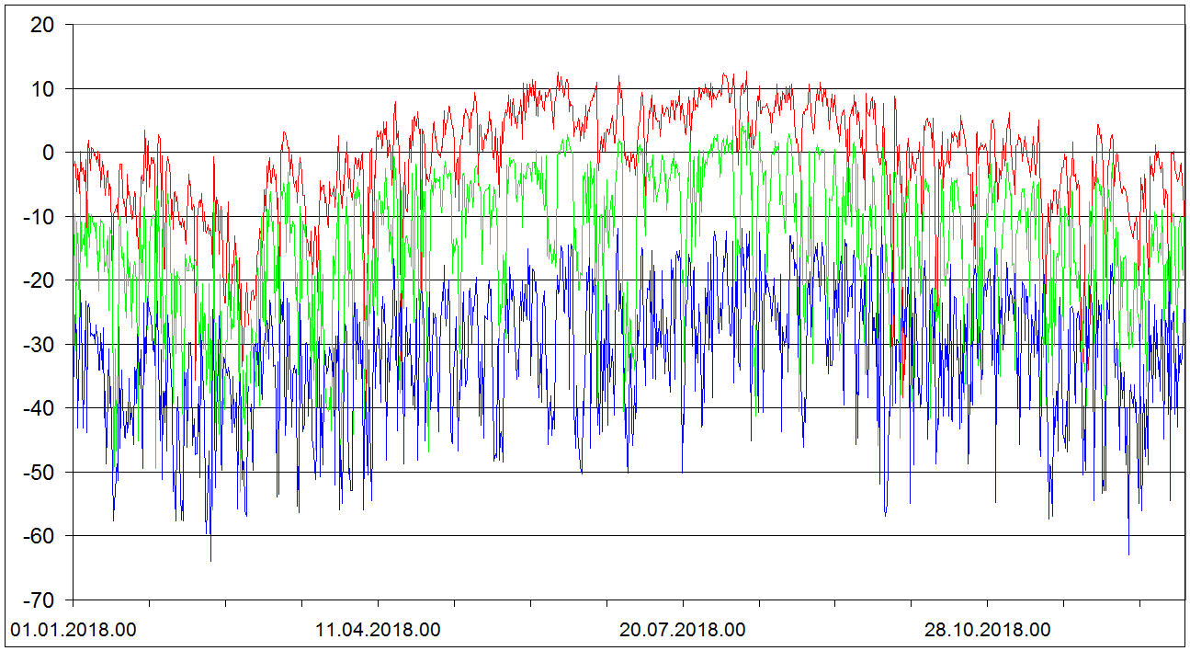Select the -20 y-axis label

point(39,280)
